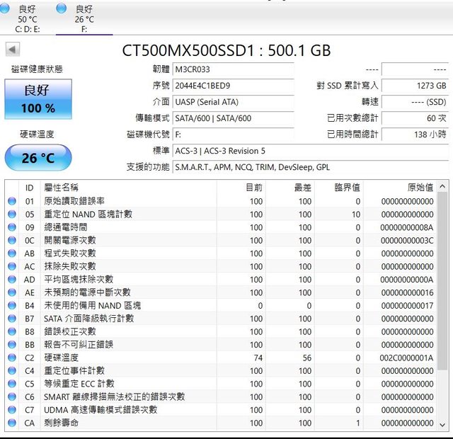Screen dimensions: 453x439
Task: Click status orb beside B4 未使用的備用 NAND 區塊
Action: 11,306
